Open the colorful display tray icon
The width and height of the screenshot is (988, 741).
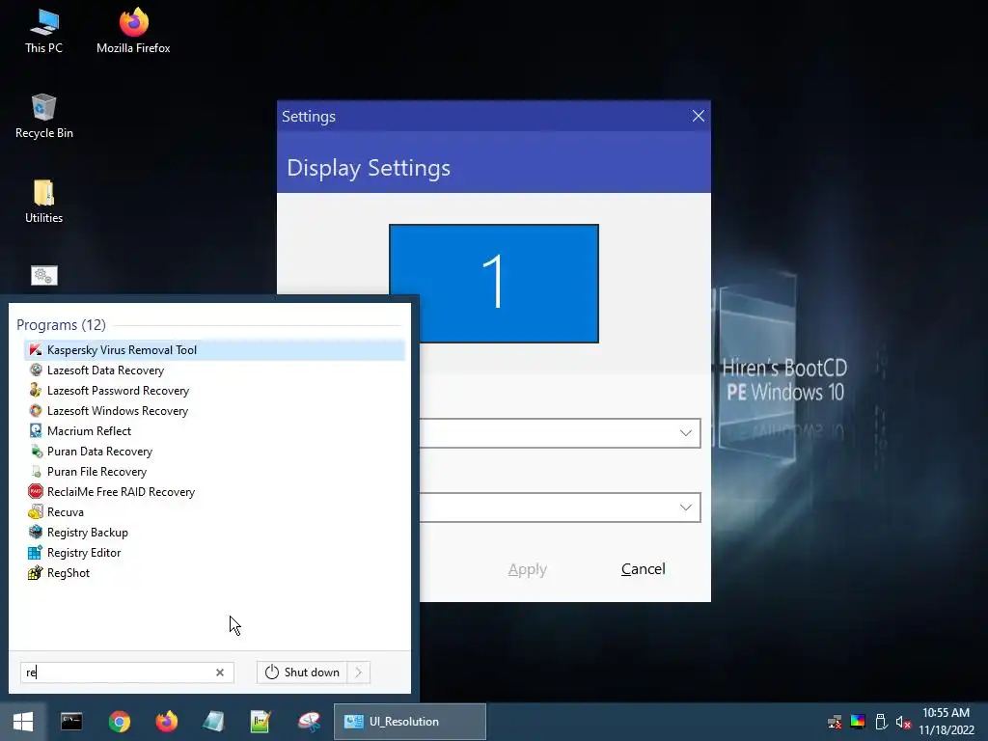[858, 722]
